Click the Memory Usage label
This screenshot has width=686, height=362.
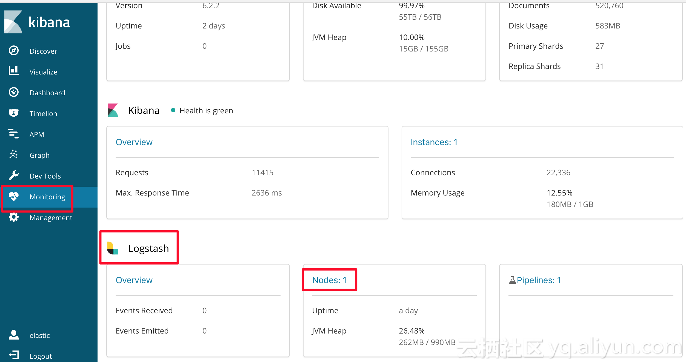pyautogui.click(x=438, y=193)
